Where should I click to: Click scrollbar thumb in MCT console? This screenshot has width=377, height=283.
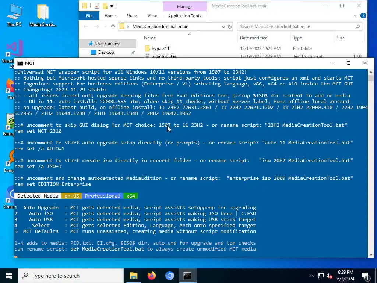(x=370, y=78)
